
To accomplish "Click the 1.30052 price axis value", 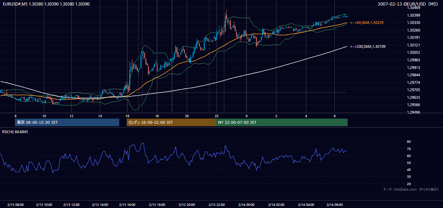I will (x=413, y=52).
